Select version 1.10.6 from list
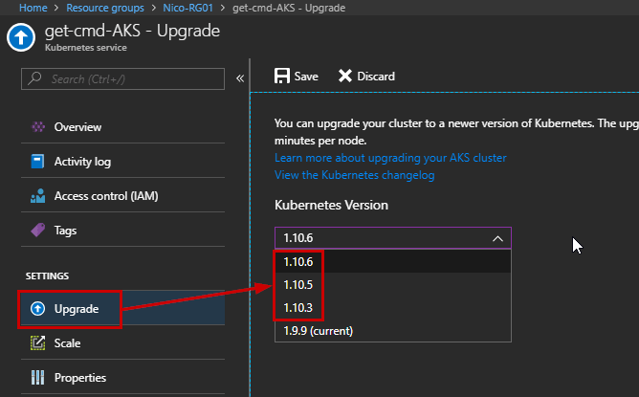Viewport: 639px width, 397px height. tap(393, 262)
